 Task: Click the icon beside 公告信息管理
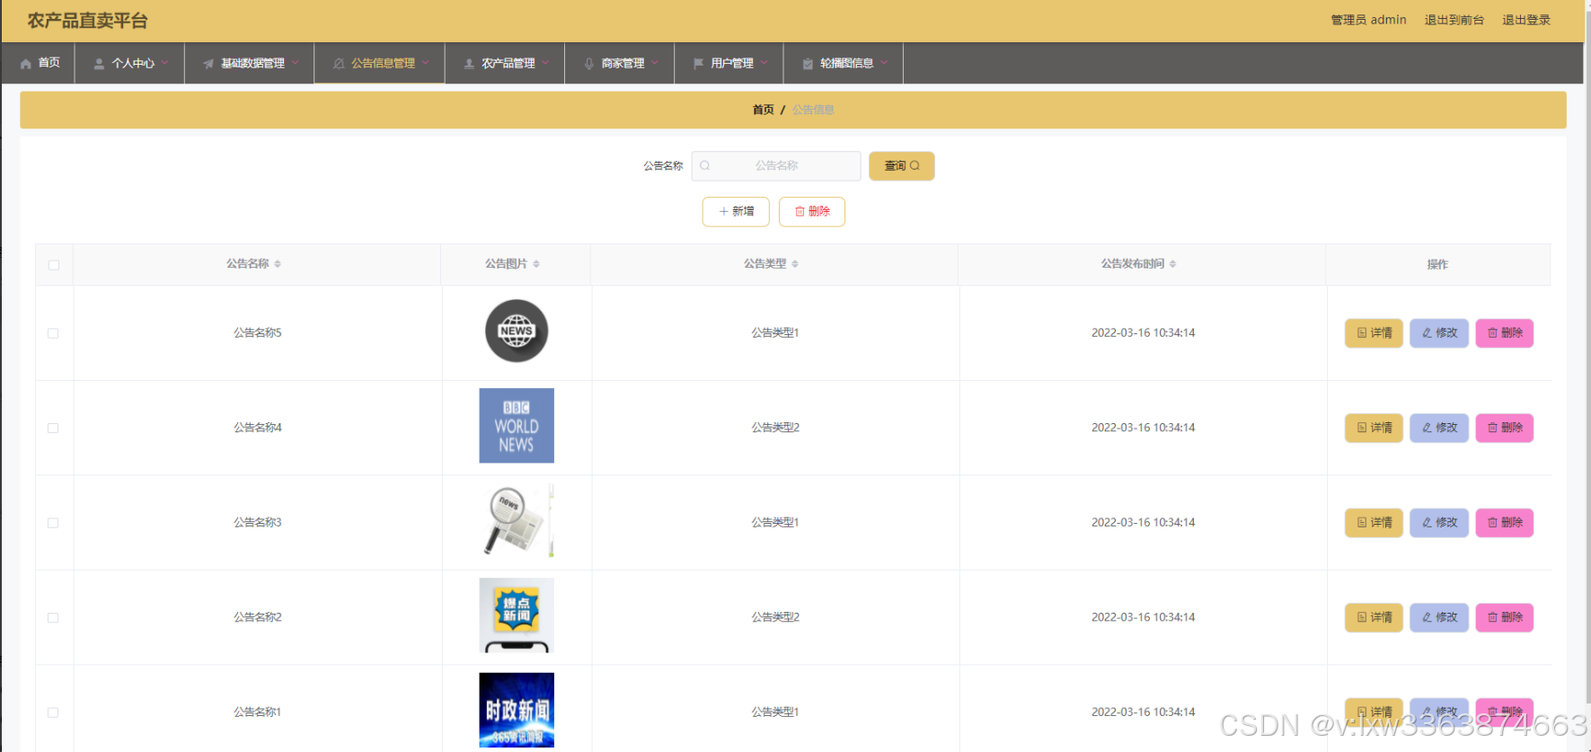click(x=339, y=64)
